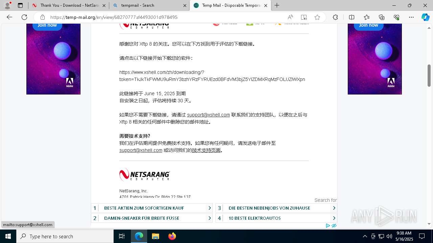Close the tempmail Search tab

tap(185, 5)
